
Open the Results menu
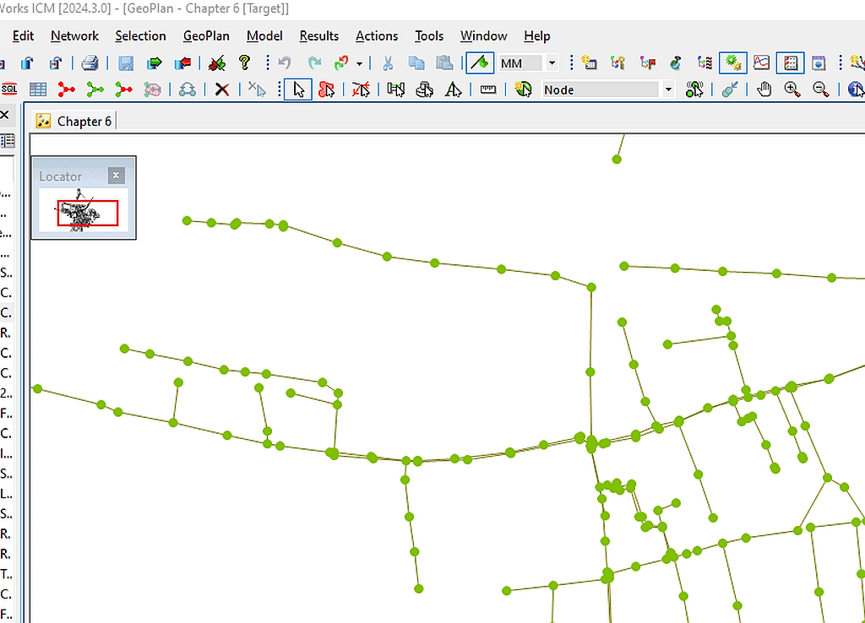pyautogui.click(x=318, y=35)
